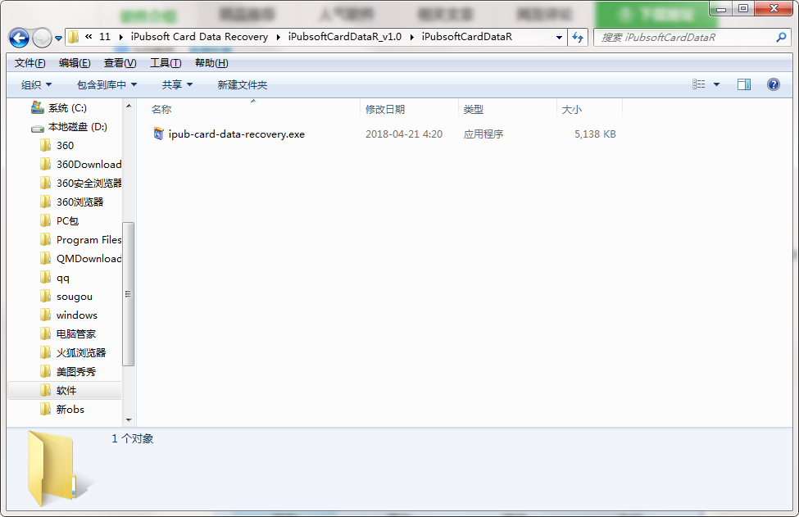Click the 5,138 KB size cell
Viewport: 799px width, 517px height.
tap(595, 134)
